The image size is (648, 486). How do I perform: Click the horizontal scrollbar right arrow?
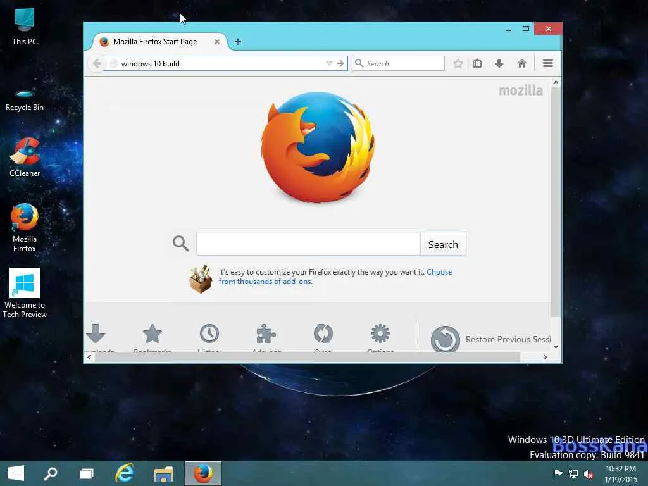coord(545,357)
